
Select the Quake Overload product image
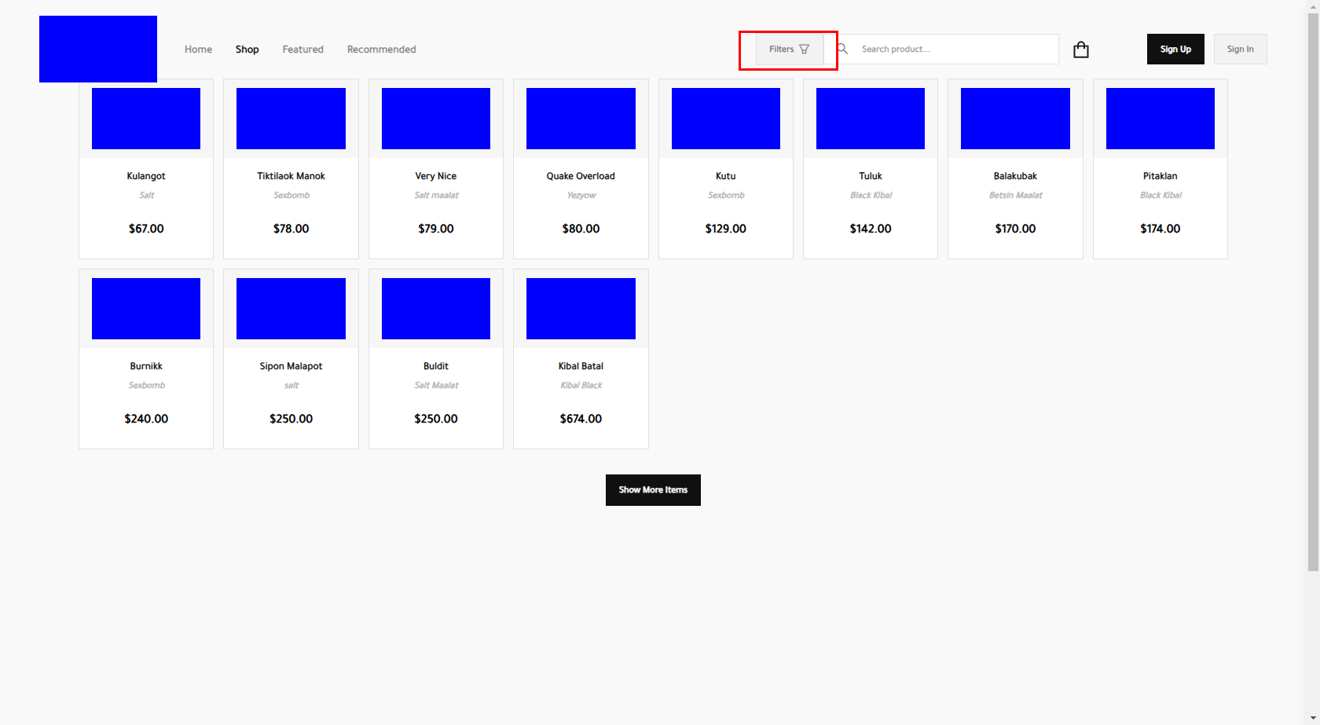click(581, 119)
